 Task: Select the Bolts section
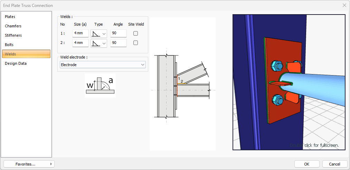pyautogui.click(x=9, y=45)
